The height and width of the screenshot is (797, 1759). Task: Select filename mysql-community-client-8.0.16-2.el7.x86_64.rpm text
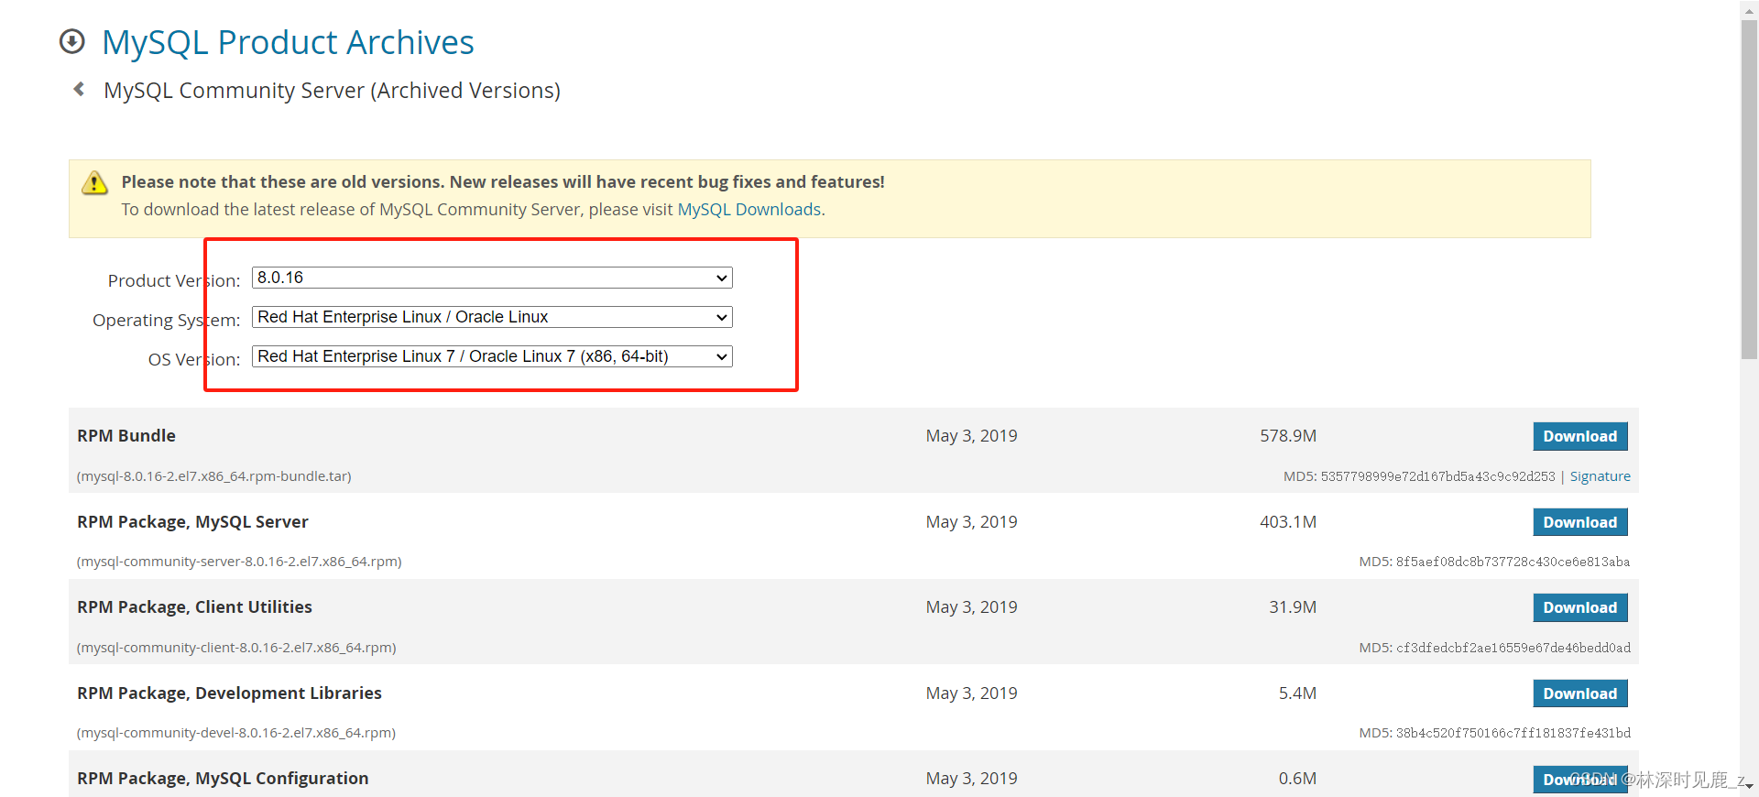click(236, 648)
